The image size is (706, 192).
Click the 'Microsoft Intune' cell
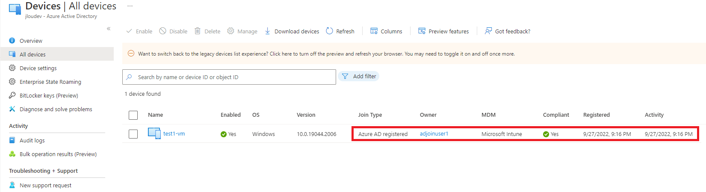coord(502,134)
